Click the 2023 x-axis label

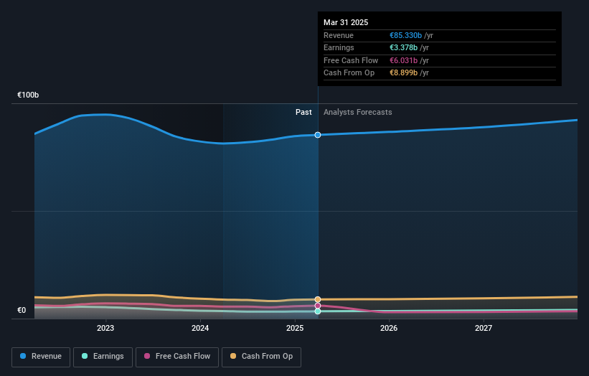pyautogui.click(x=105, y=328)
